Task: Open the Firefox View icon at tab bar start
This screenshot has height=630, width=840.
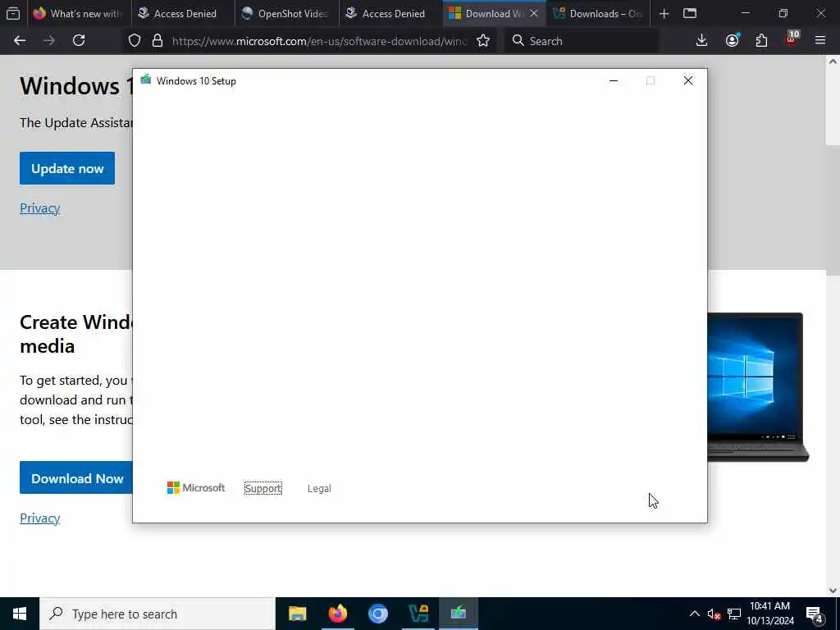Action: tap(13, 13)
